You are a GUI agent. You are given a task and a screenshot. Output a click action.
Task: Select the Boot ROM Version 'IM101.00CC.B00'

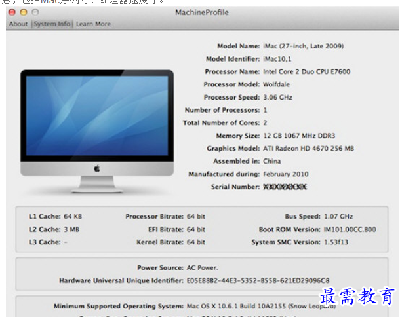[350, 229]
